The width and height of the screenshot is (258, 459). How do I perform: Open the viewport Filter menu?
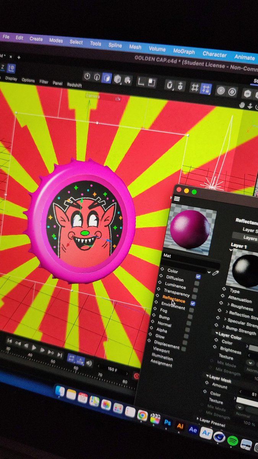(x=44, y=82)
